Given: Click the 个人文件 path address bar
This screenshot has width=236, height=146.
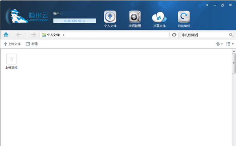Looking at the screenshot, I should point(105,35).
